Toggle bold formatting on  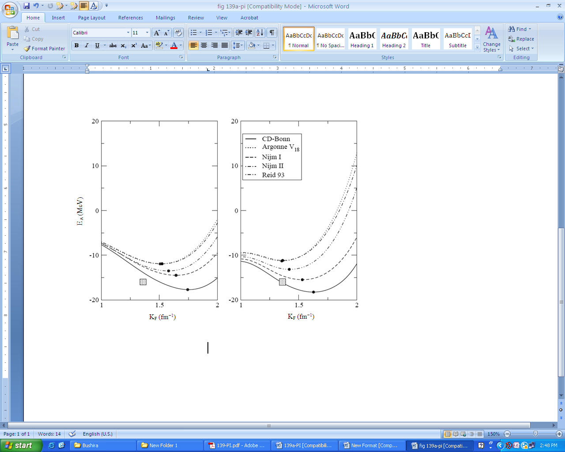(x=77, y=45)
